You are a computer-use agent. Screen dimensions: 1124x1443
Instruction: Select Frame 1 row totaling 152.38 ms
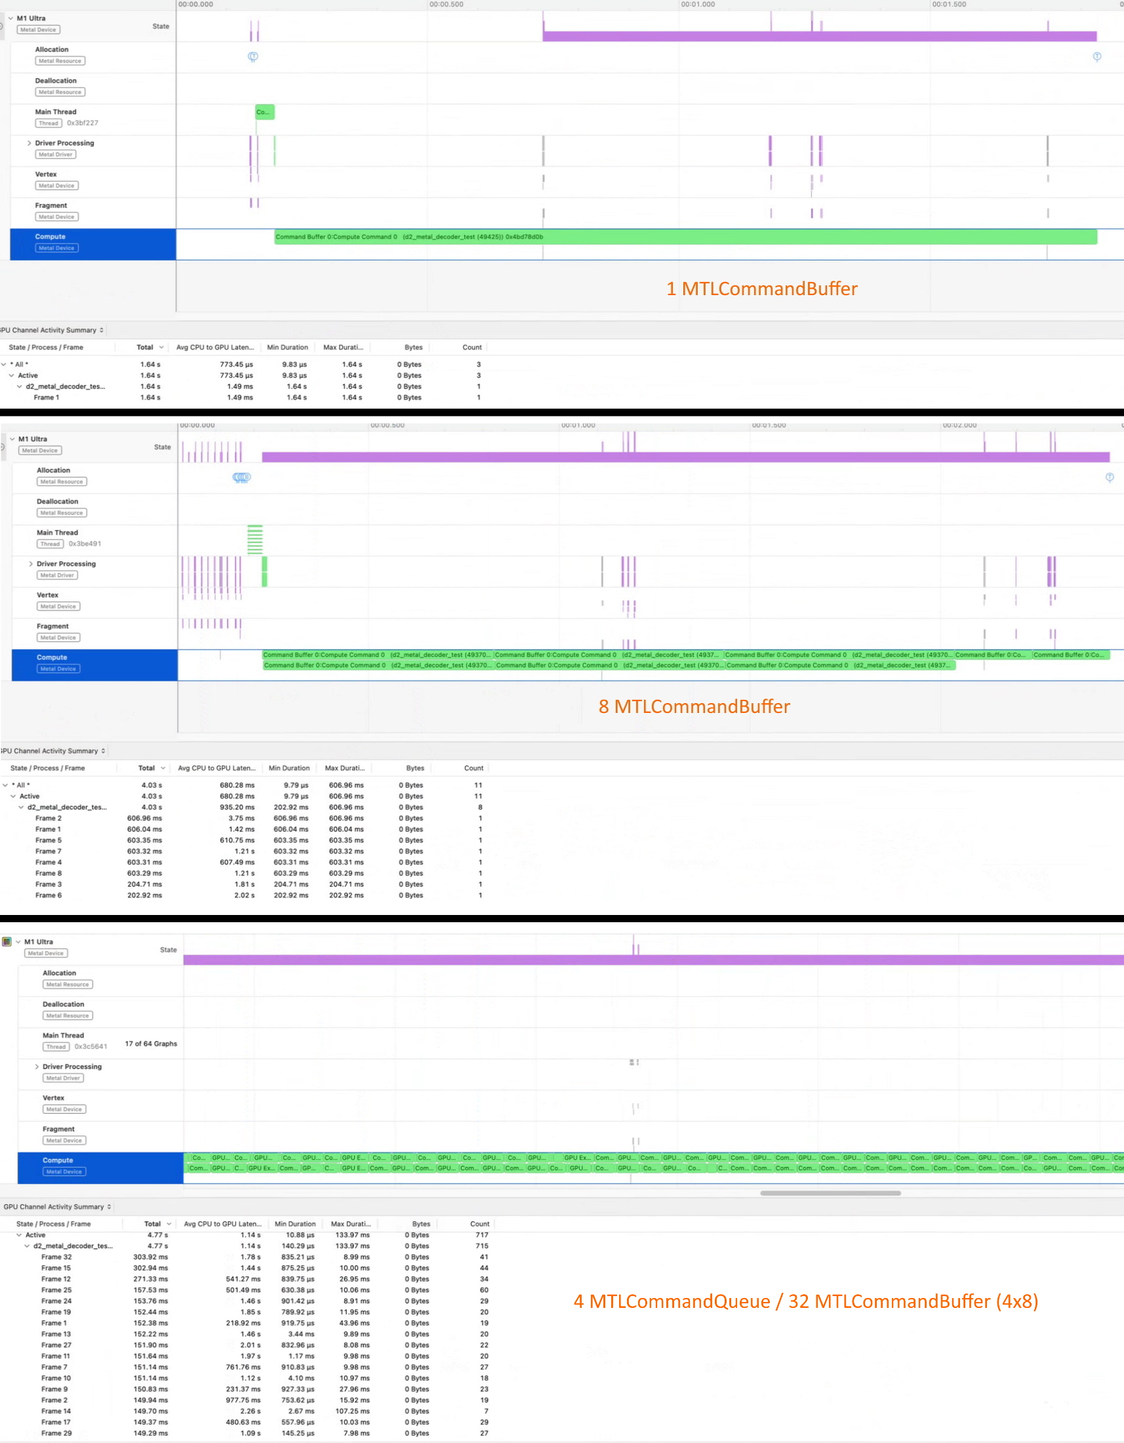pos(248,1323)
